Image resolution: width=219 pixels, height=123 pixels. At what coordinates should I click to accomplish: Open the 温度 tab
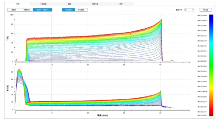tap(69, 4)
